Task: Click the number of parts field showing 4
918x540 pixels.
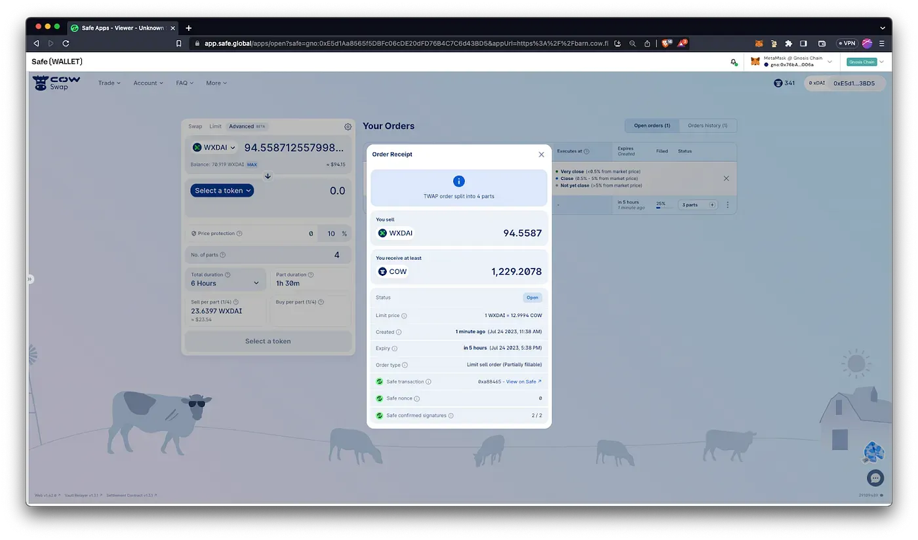Action: coord(337,255)
